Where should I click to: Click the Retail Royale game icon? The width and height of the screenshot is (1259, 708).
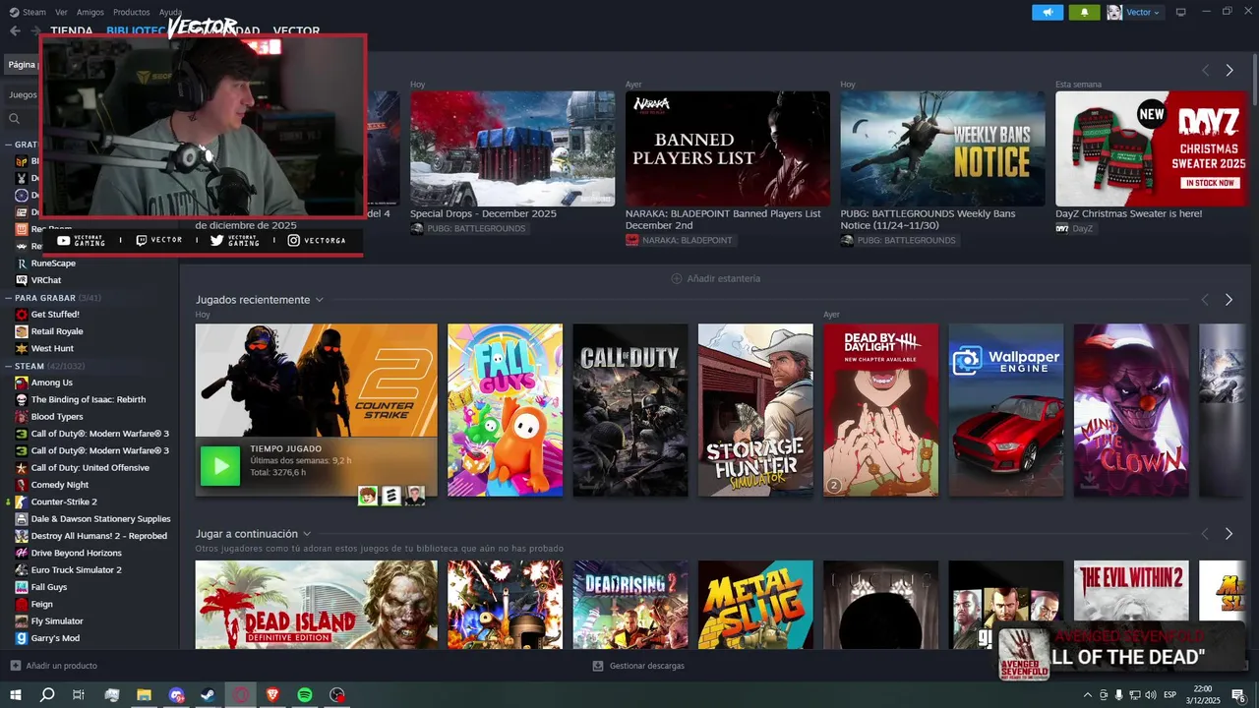22,331
